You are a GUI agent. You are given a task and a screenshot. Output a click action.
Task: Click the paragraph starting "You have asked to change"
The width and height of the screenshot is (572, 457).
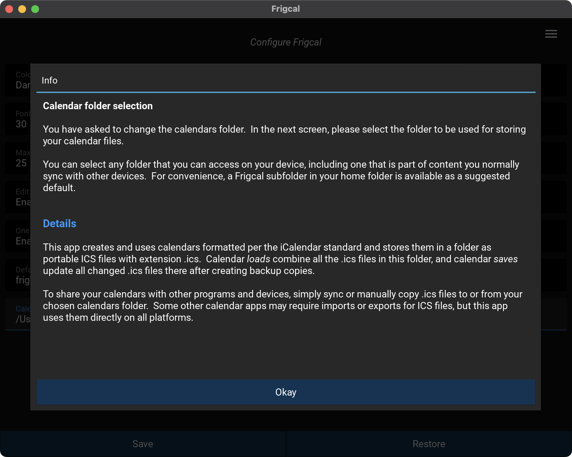[x=284, y=135]
